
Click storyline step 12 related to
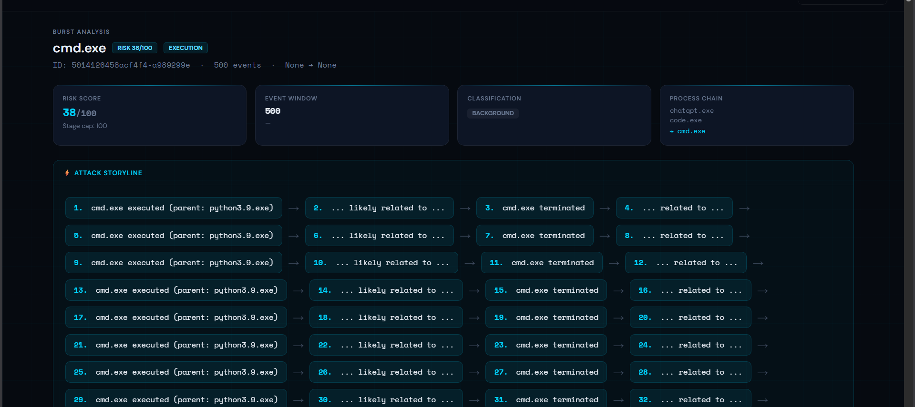686,263
